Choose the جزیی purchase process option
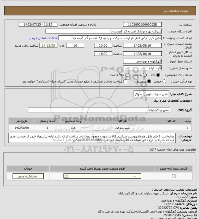 164,81
